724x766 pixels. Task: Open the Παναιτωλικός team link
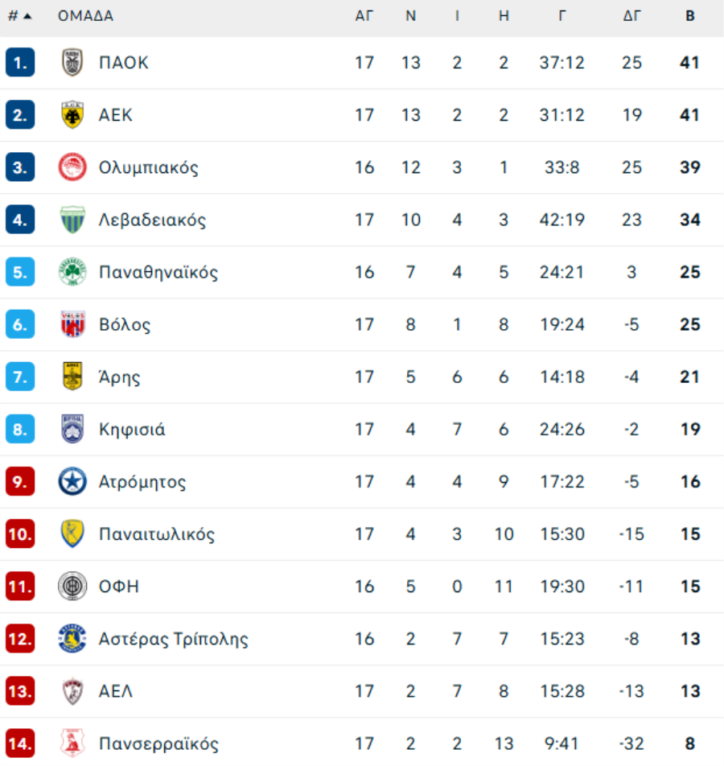[157, 534]
